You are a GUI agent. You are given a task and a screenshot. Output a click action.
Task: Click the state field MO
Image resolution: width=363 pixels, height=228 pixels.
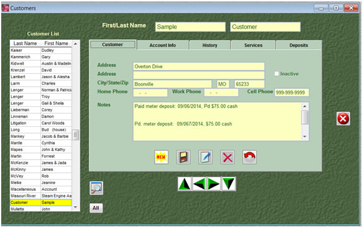pos(223,84)
